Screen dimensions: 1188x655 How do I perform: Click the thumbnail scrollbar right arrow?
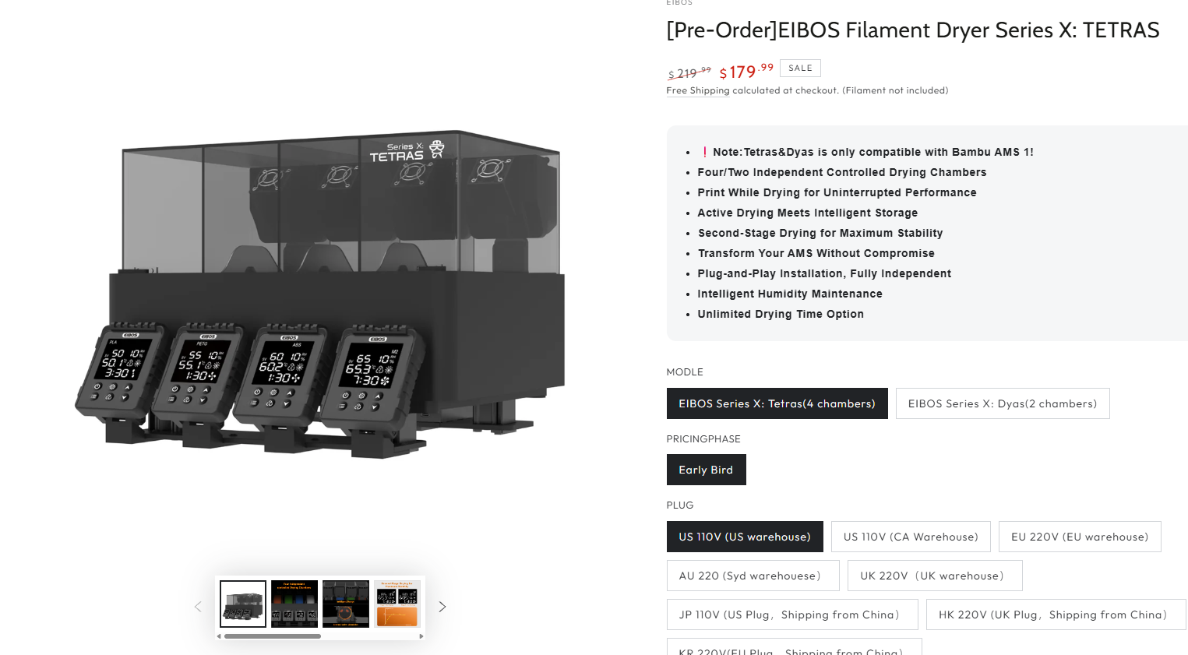421,636
